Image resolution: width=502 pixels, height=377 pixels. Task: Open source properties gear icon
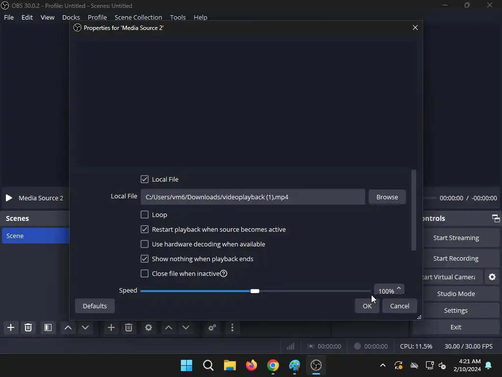point(149,327)
